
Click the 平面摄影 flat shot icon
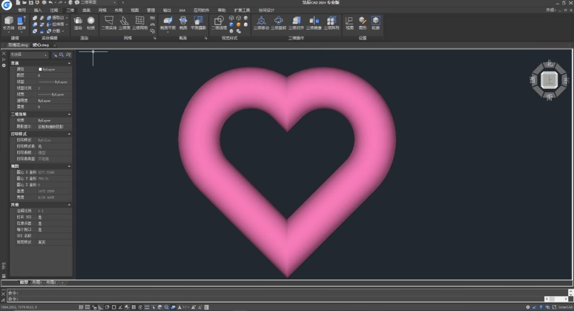click(x=198, y=23)
